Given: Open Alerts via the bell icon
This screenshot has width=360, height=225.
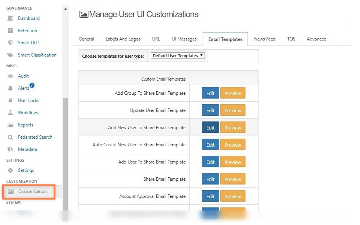Looking at the screenshot, I should click(10, 88).
